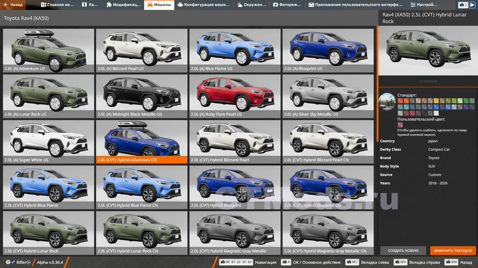Pick the crimson swatch in third row
Screen dimensions: 478x268
412,113
